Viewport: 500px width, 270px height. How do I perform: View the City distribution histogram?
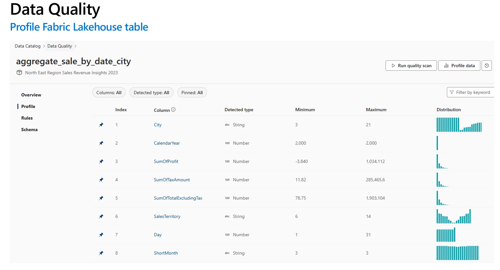pyautogui.click(x=459, y=125)
